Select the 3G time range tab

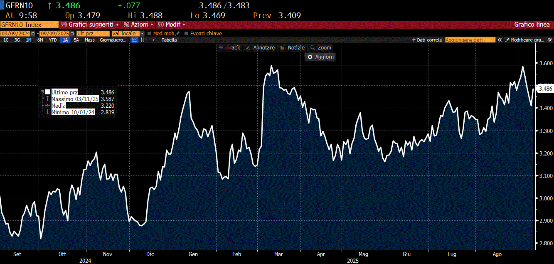pyautogui.click(x=17, y=40)
